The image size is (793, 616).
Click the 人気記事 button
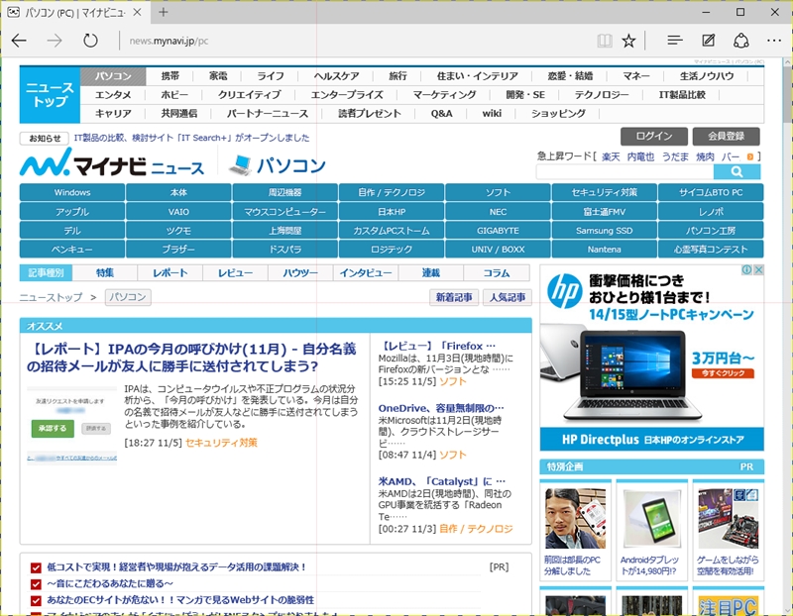point(508,297)
